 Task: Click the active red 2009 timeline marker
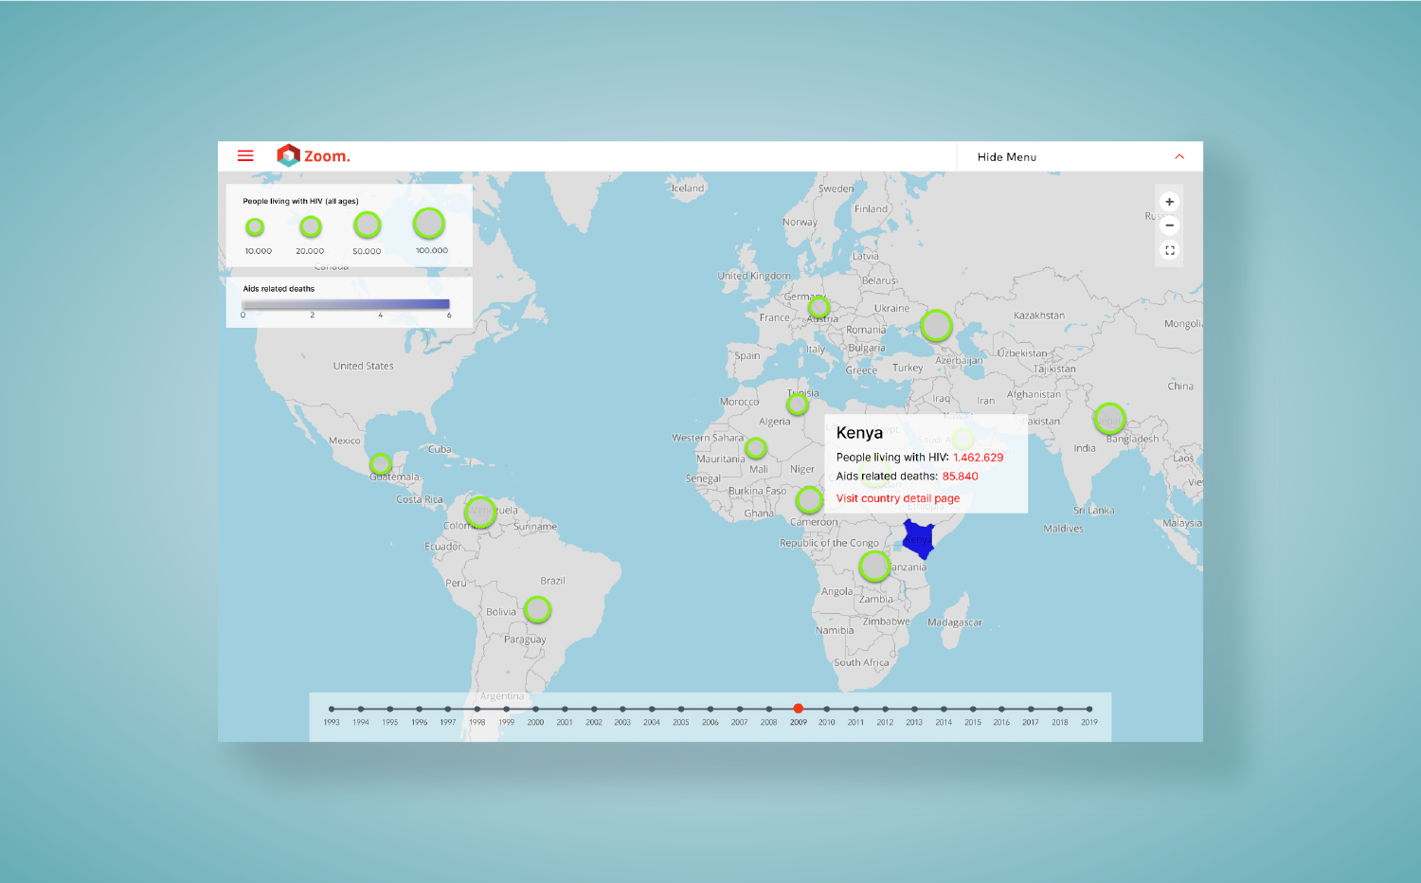[x=799, y=709]
